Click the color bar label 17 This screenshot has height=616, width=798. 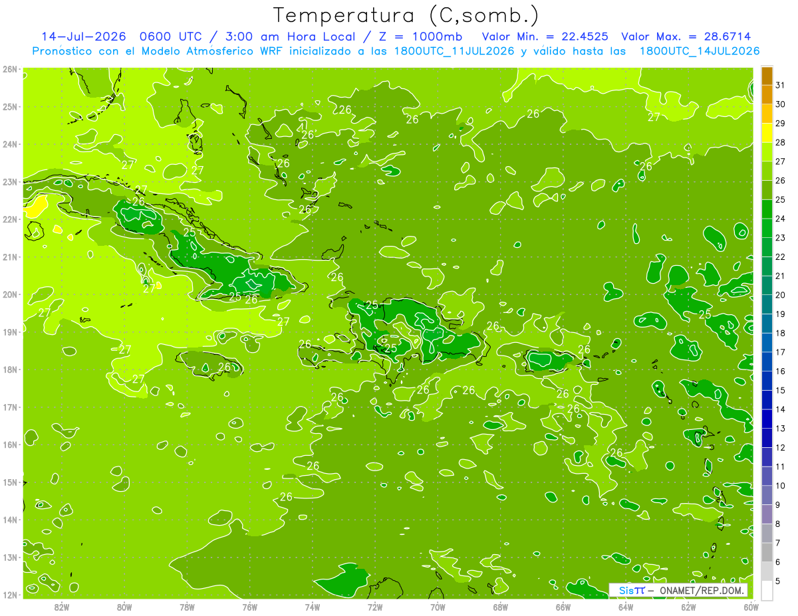(x=780, y=352)
